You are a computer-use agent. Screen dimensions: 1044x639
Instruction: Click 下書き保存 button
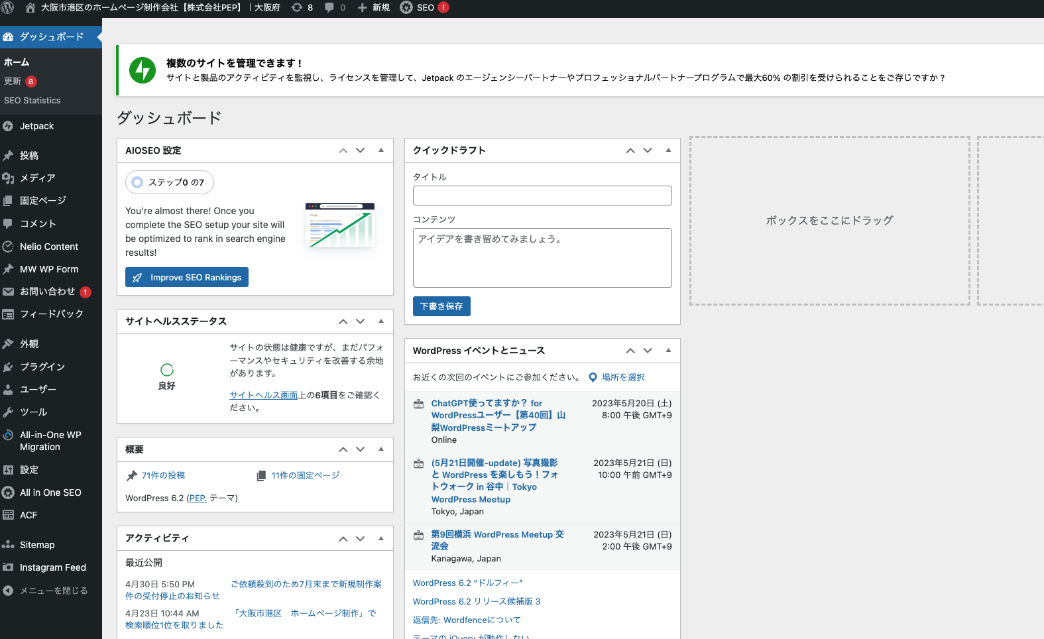441,306
